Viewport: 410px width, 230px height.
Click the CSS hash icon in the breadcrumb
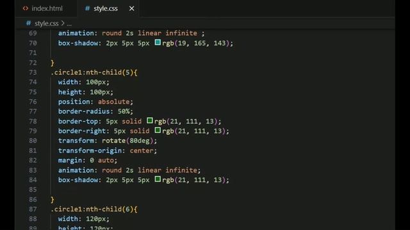[x=28, y=23]
